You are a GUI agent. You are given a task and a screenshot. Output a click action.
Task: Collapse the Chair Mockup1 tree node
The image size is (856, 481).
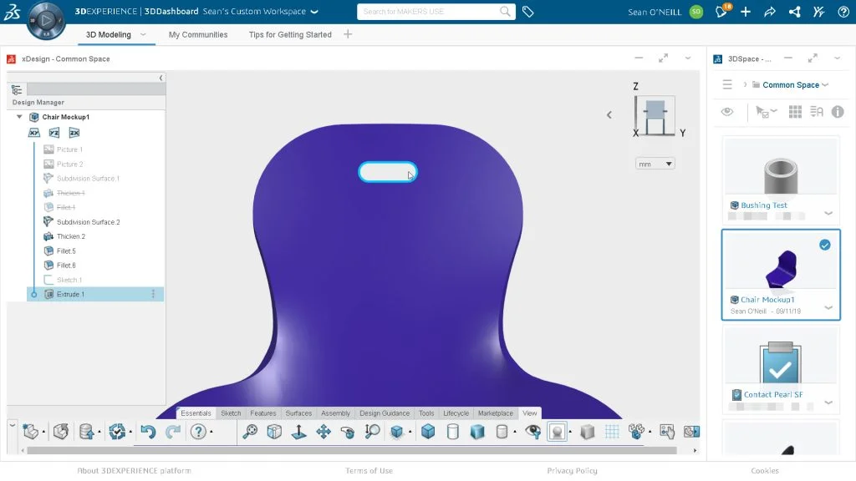20,117
